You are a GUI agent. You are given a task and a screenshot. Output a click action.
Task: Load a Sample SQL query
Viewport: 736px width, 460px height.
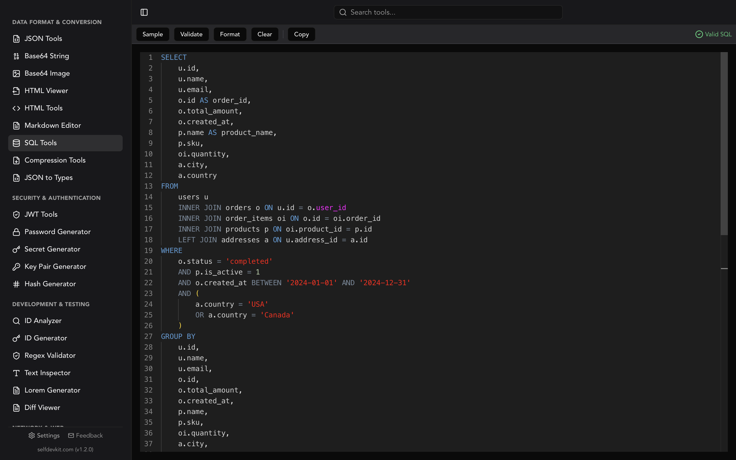(x=153, y=34)
